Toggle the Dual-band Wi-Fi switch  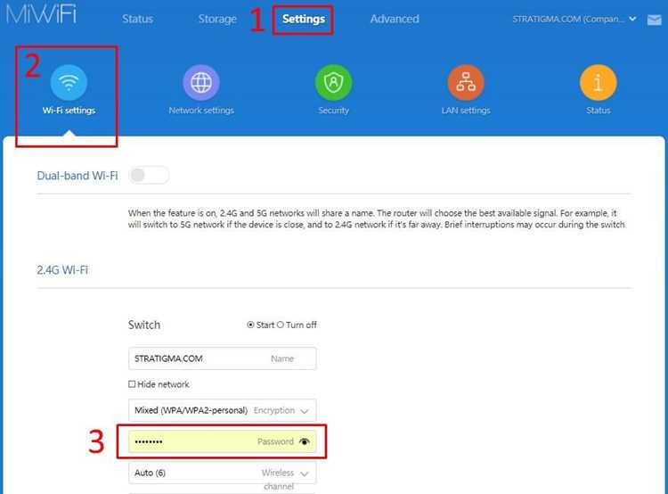pyautogui.click(x=149, y=175)
